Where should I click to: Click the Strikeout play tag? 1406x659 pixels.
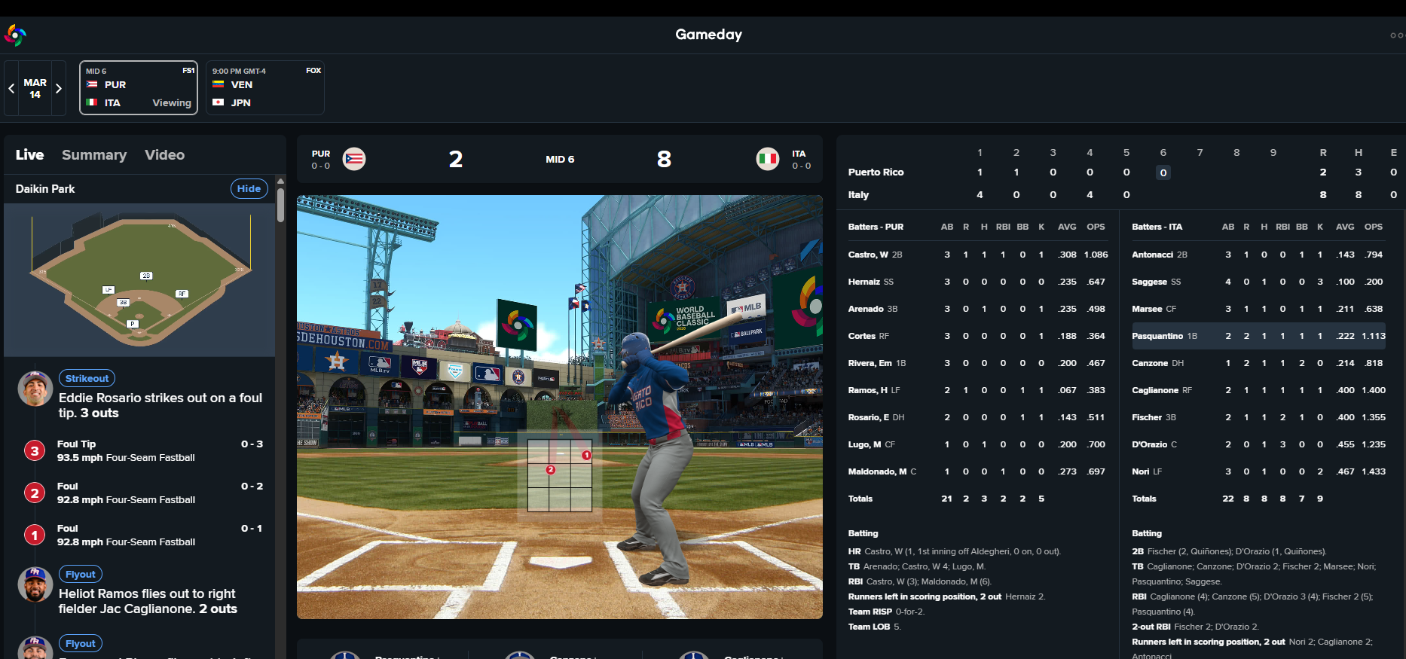[x=87, y=379]
